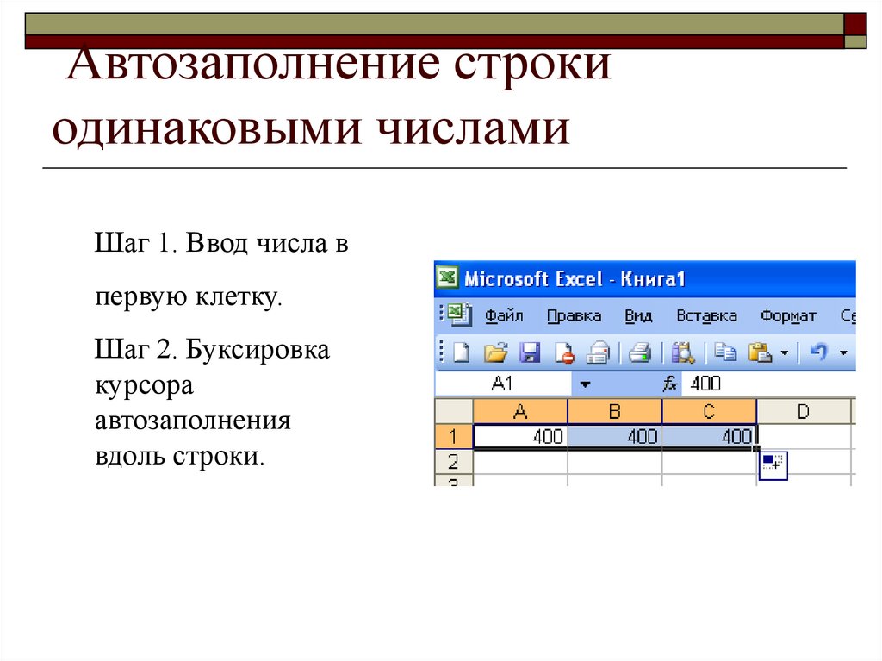Click the Excel title bar text Книга1
Image resolution: width=882 pixels, height=661 pixels.
tap(653, 278)
